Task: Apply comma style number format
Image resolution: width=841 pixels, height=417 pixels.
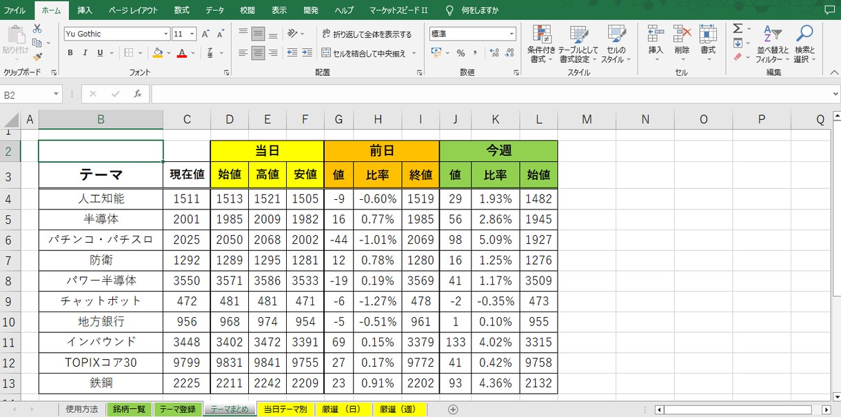Action: tap(476, 53)
